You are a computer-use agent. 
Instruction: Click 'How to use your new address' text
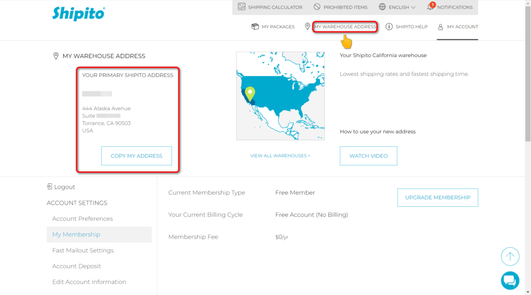(x=378, y=131)
